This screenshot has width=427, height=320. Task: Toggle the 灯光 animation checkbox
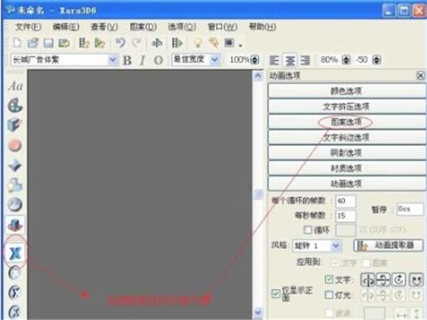click(x=329, y=294)
